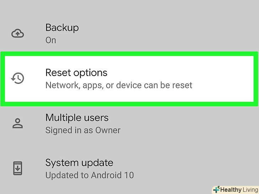Tap the System update title text

(x=79, y=163)
